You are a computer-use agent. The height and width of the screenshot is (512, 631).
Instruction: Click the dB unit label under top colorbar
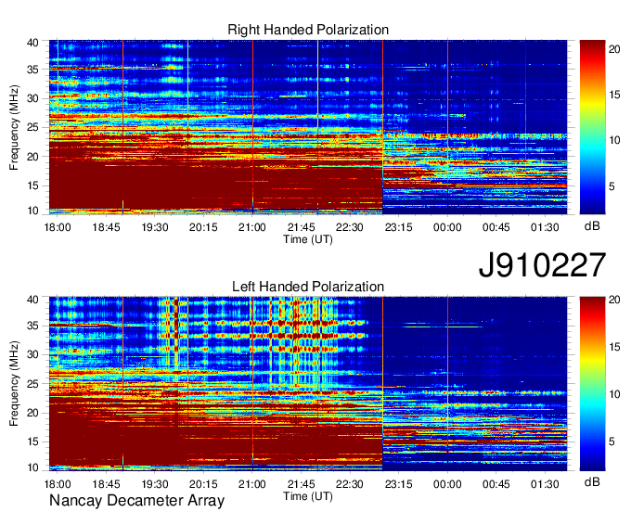click(592, 226)
